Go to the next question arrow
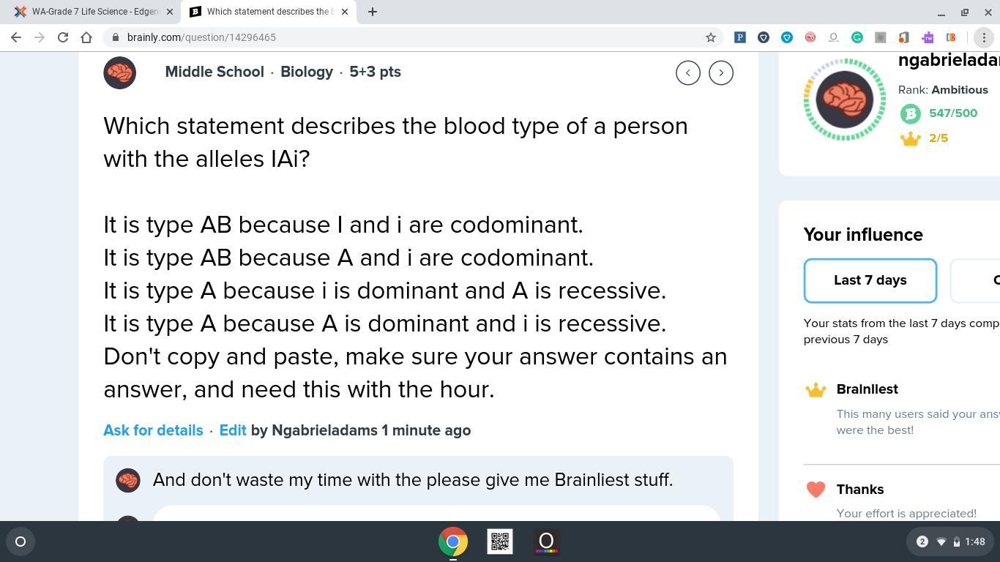 click(x=720, y=72)
